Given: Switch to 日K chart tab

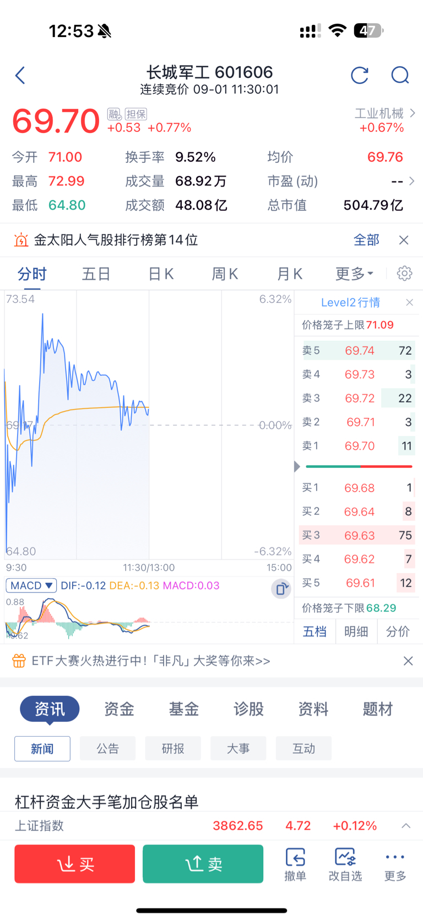Looking at the screenshot, I should click(161, 274).
